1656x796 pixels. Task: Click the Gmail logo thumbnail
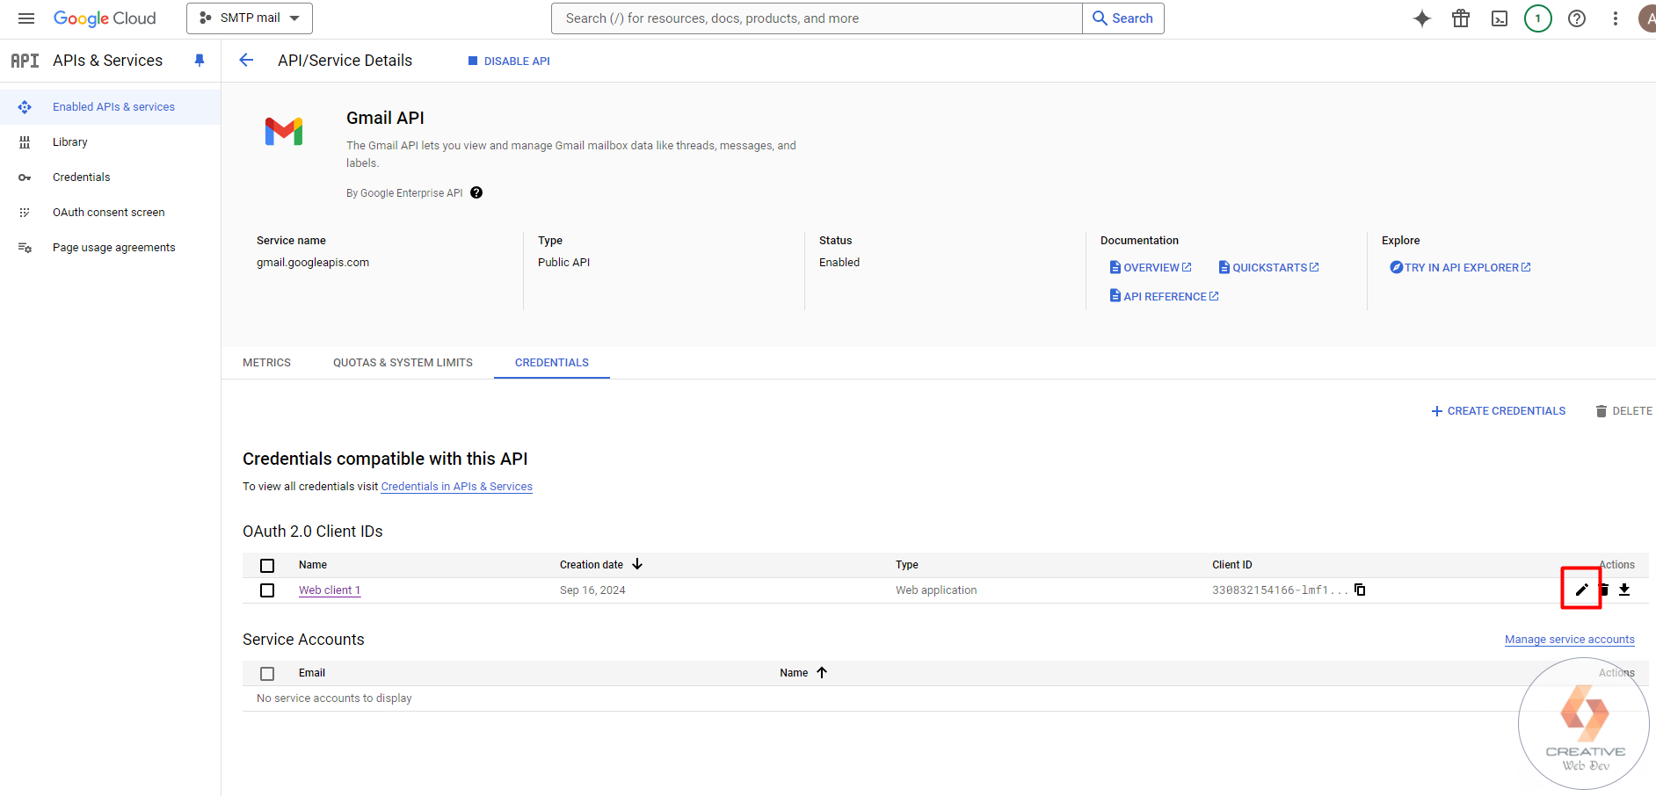284,132
